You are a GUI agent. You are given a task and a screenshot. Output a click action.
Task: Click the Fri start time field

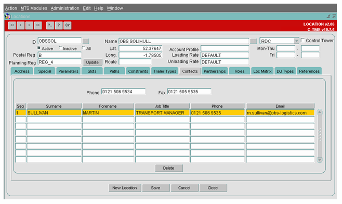(286, 55)
